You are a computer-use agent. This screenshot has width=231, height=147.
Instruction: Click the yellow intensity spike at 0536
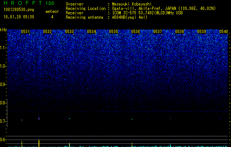(x=132, y=145)
